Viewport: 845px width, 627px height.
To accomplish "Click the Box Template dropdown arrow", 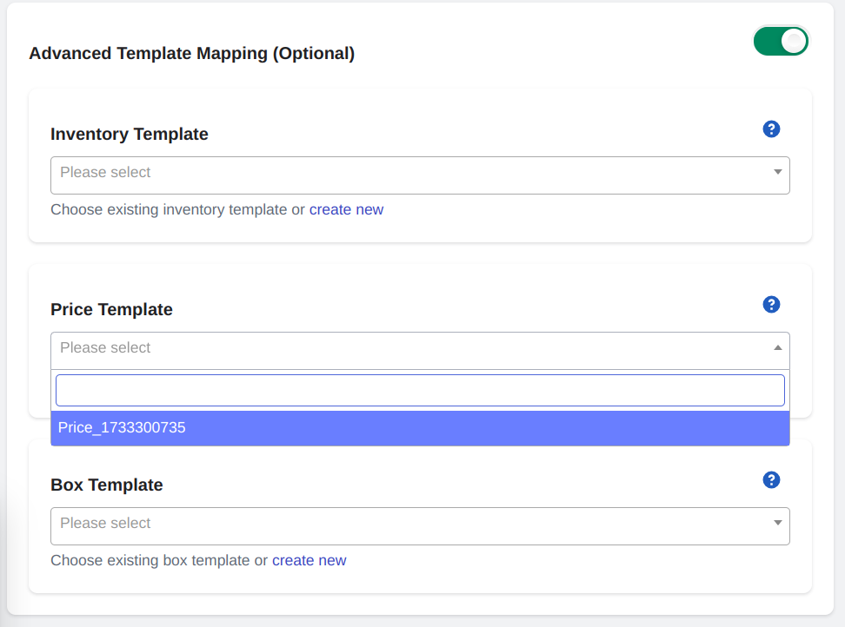I will click(778, 523).
